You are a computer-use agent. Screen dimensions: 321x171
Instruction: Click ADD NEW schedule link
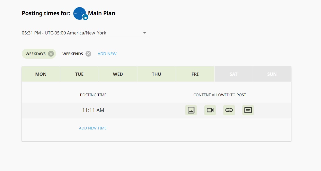pos(107,54)
